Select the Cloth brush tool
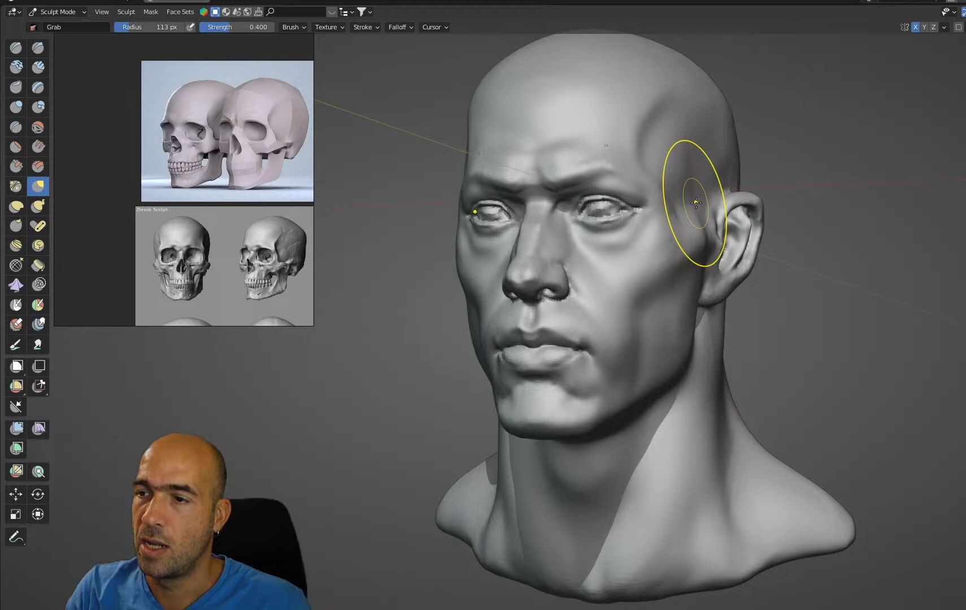This screenshot has height=610, width=966. click(x=16, y=285)
